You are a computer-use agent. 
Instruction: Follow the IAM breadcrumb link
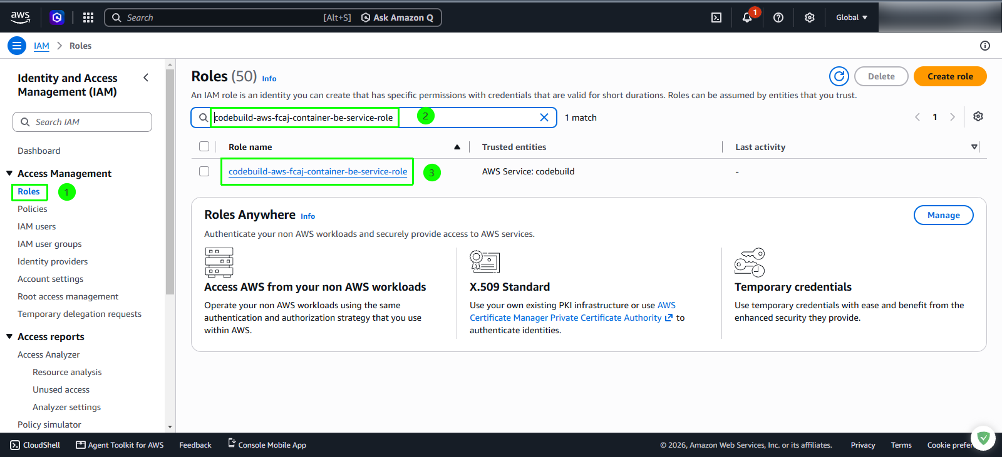click(x=41, y=46)
